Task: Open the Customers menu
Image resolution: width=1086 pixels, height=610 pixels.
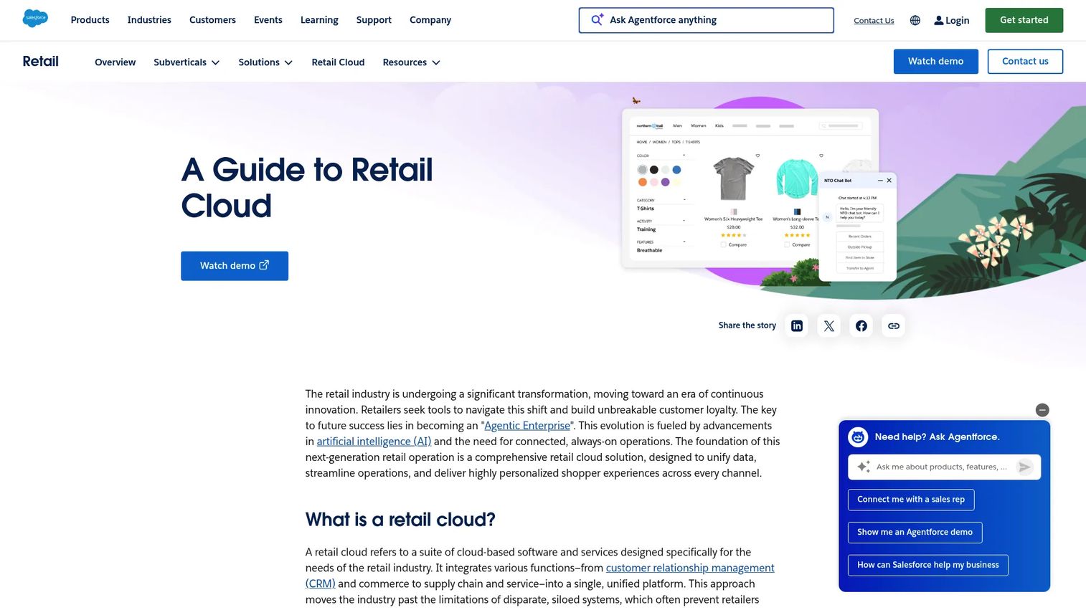Action: 212,20
